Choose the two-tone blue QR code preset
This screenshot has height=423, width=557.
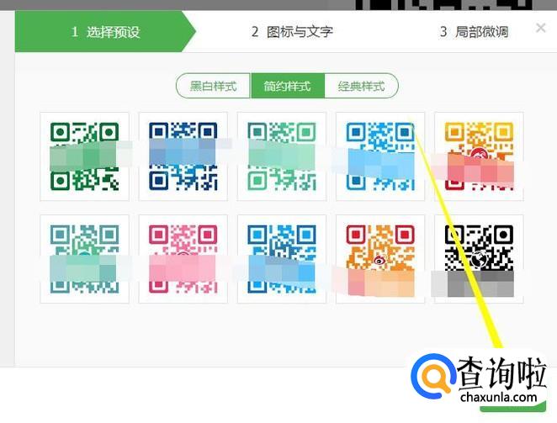282,259
